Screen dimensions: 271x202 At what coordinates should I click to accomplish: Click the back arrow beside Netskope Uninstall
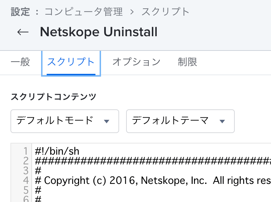[x=23, y=32]
